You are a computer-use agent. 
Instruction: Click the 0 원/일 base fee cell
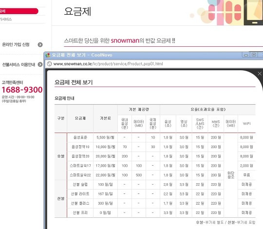coord(105,212)
